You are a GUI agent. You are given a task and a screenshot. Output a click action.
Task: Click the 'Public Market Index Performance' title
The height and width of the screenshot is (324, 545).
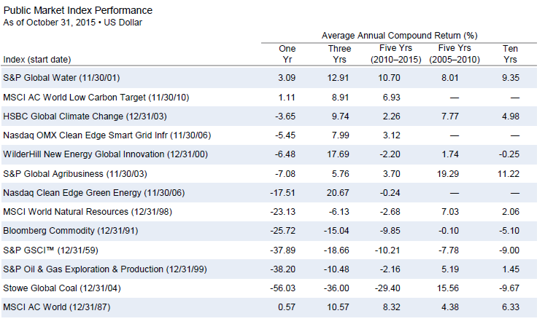click(78, 10)
